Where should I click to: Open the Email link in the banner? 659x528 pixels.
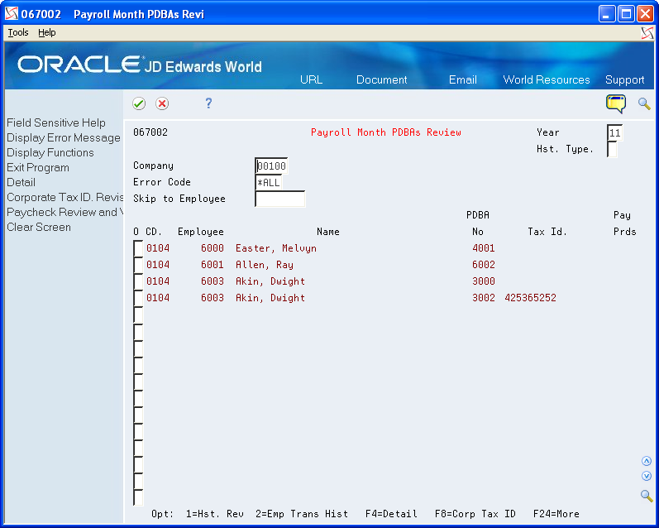point(463,79)
